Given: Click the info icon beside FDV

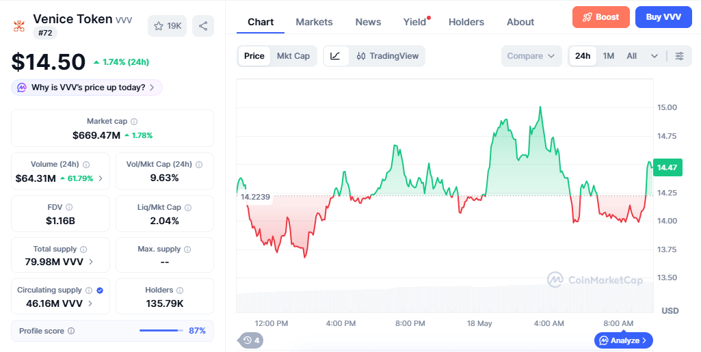Looking at the screenshot, I should tap(69, 207).
